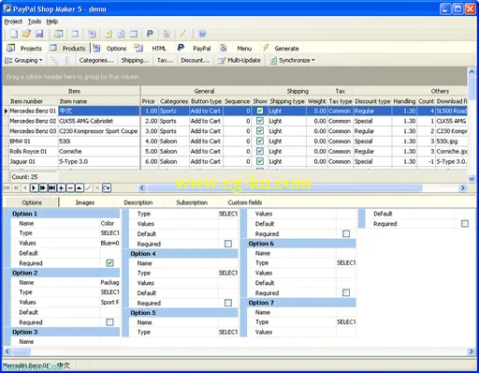Screen dimensions: 479x373
Task: Open the Categories... dialog
Action: [96, 60]
